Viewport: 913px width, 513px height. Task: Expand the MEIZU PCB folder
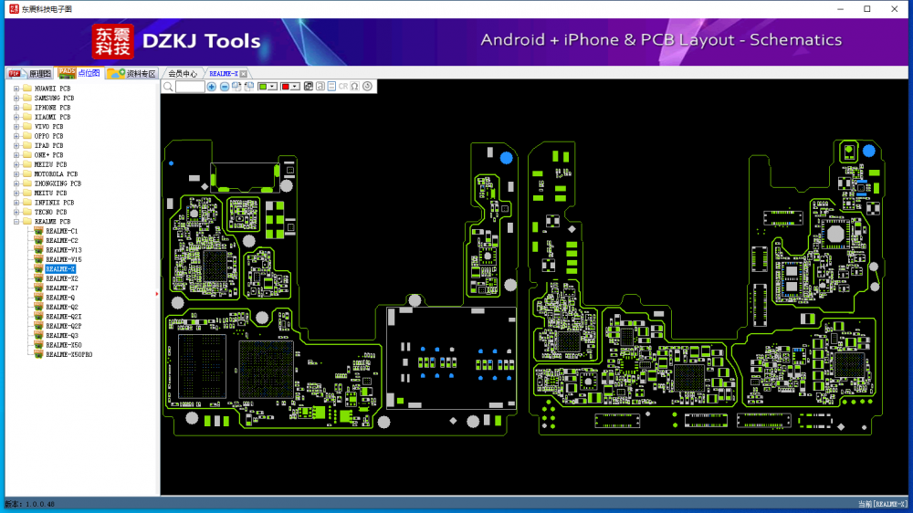[x=16, y=165]
